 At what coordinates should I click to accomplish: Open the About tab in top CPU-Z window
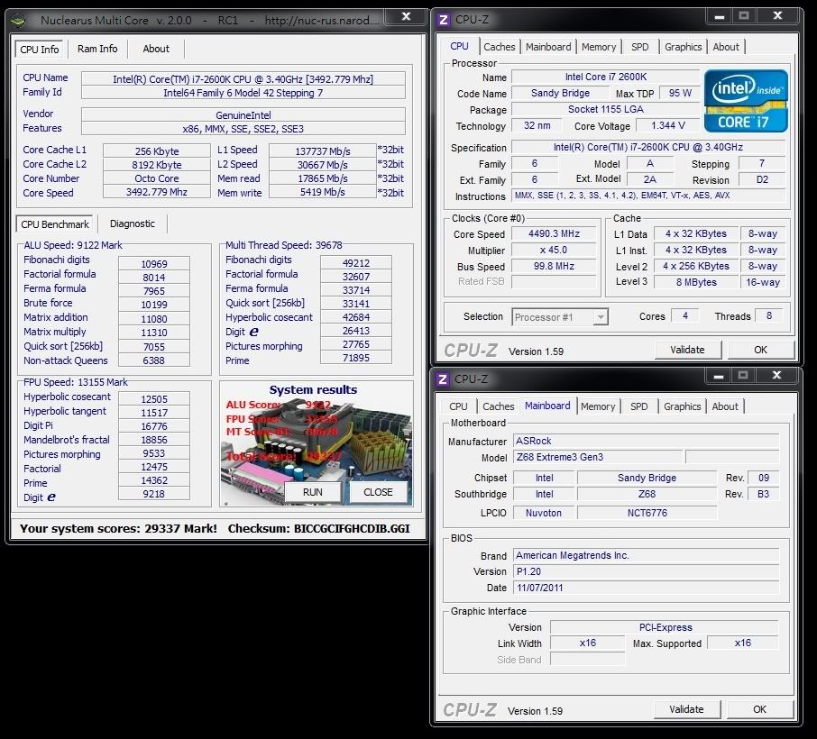point(726,47)
